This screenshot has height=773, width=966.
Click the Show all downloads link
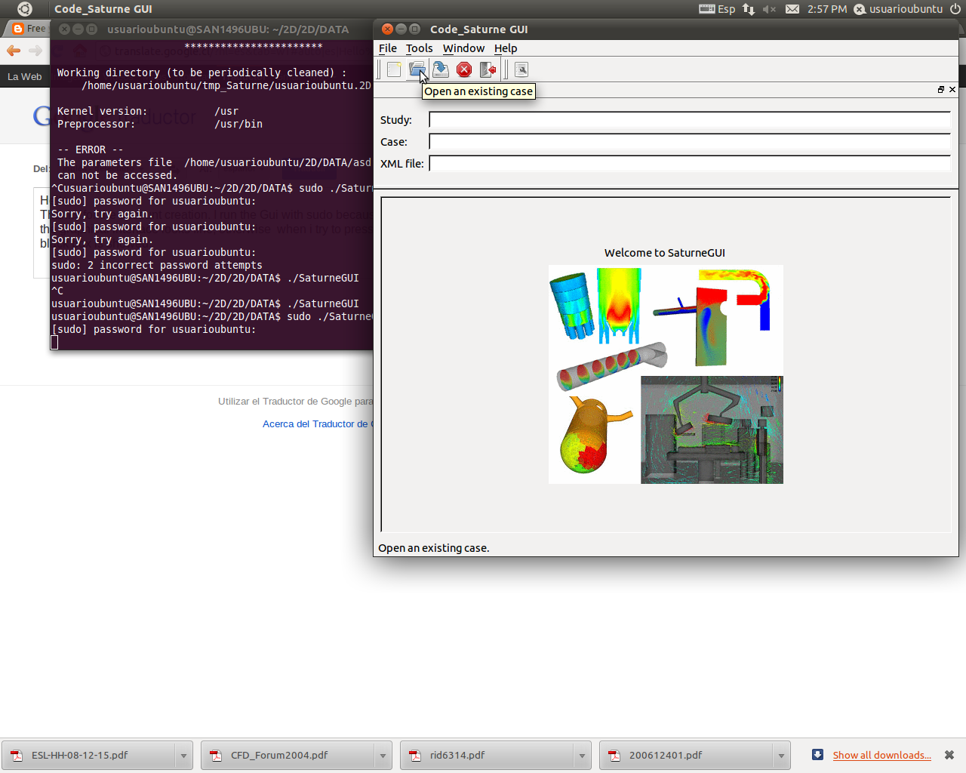[x=881, y=756]
